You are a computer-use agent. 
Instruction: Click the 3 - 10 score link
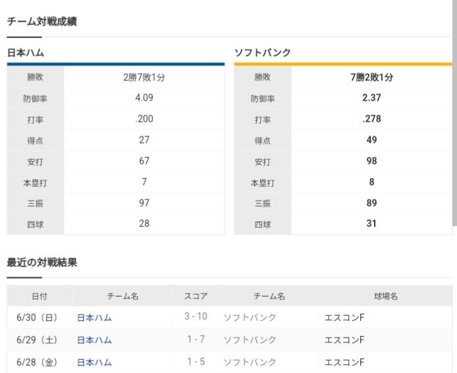pyautogui.click(x=196, y=316)
